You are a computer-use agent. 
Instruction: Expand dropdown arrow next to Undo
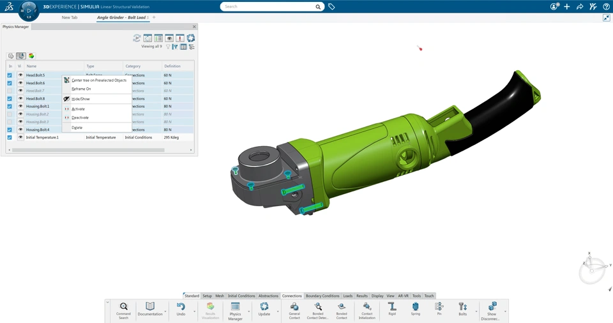[x=195, y=312]
